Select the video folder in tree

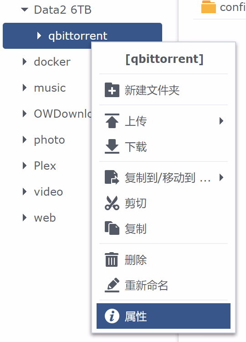tap(48, 192)
